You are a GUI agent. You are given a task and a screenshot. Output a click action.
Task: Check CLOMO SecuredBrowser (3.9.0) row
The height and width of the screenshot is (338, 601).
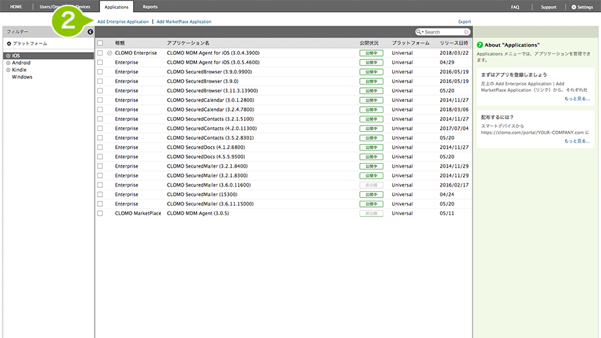pyautogui.click(x=100, y=81)
